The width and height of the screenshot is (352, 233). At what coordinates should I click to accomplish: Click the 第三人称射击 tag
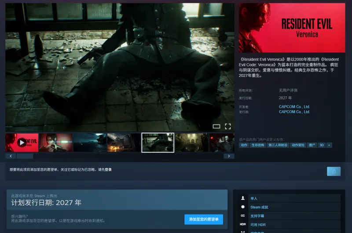click(x=278, y=145)
